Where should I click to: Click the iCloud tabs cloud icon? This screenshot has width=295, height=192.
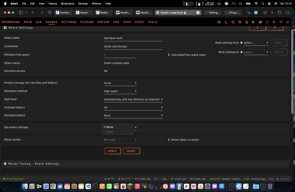(x=287, y=12)
